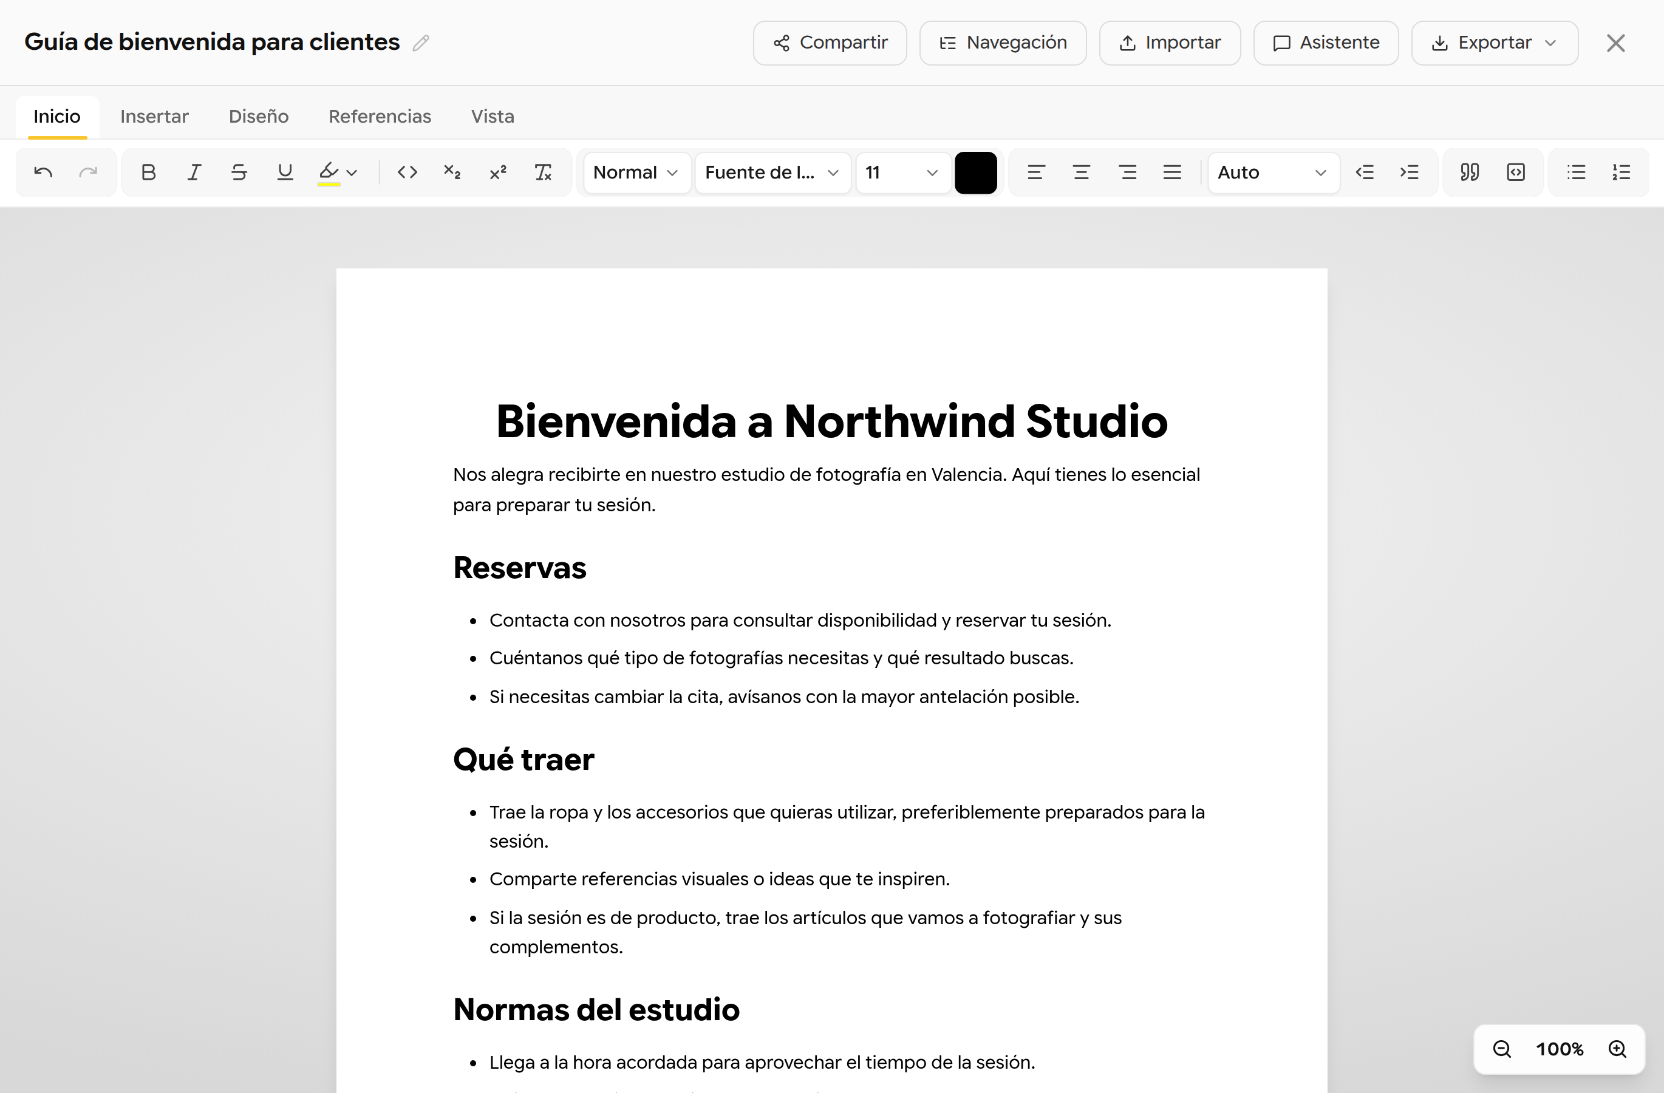1664x1093 pixels.
Task: Increase paragraph indent
Action: (1410, 172)
